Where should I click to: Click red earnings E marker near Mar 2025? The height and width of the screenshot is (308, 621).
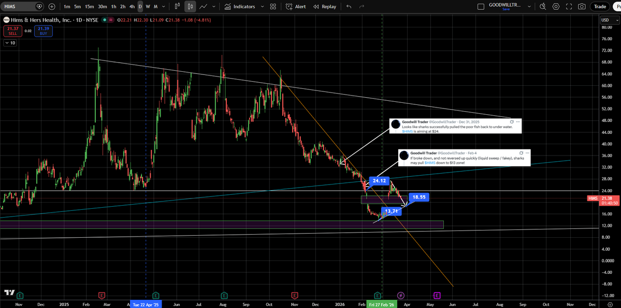(x=102, y=295)
